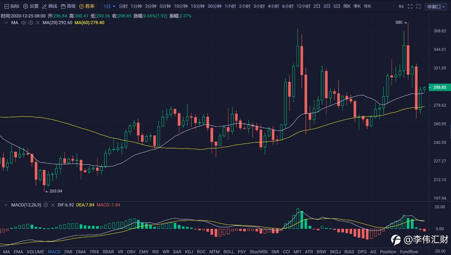Enter fullscreen chart mode

click(x=410, y=6)
